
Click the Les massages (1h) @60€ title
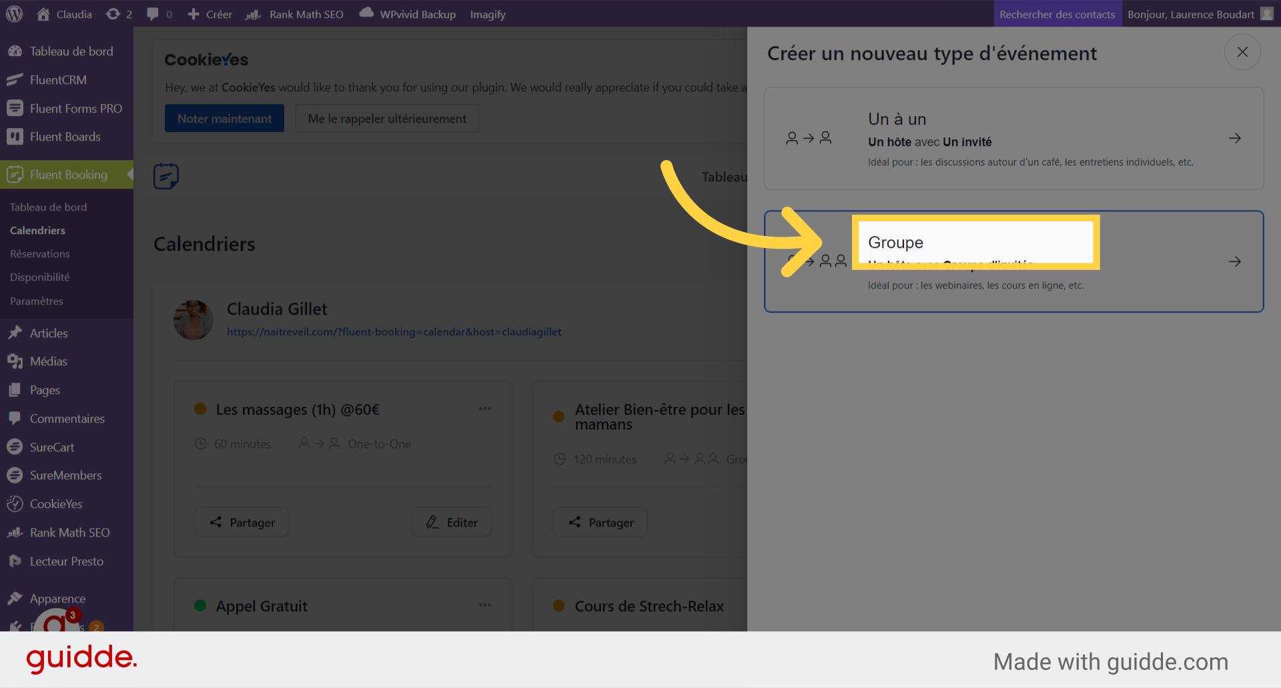click(298, 409)
